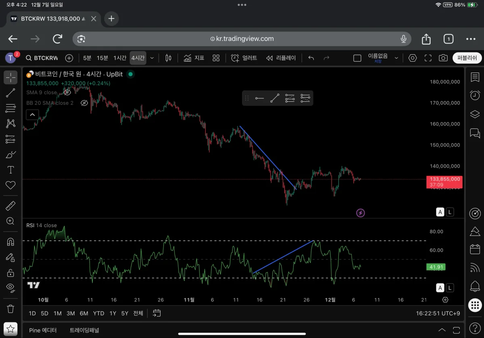Toggle visibility of BB 20 indicator

(84, 103)
